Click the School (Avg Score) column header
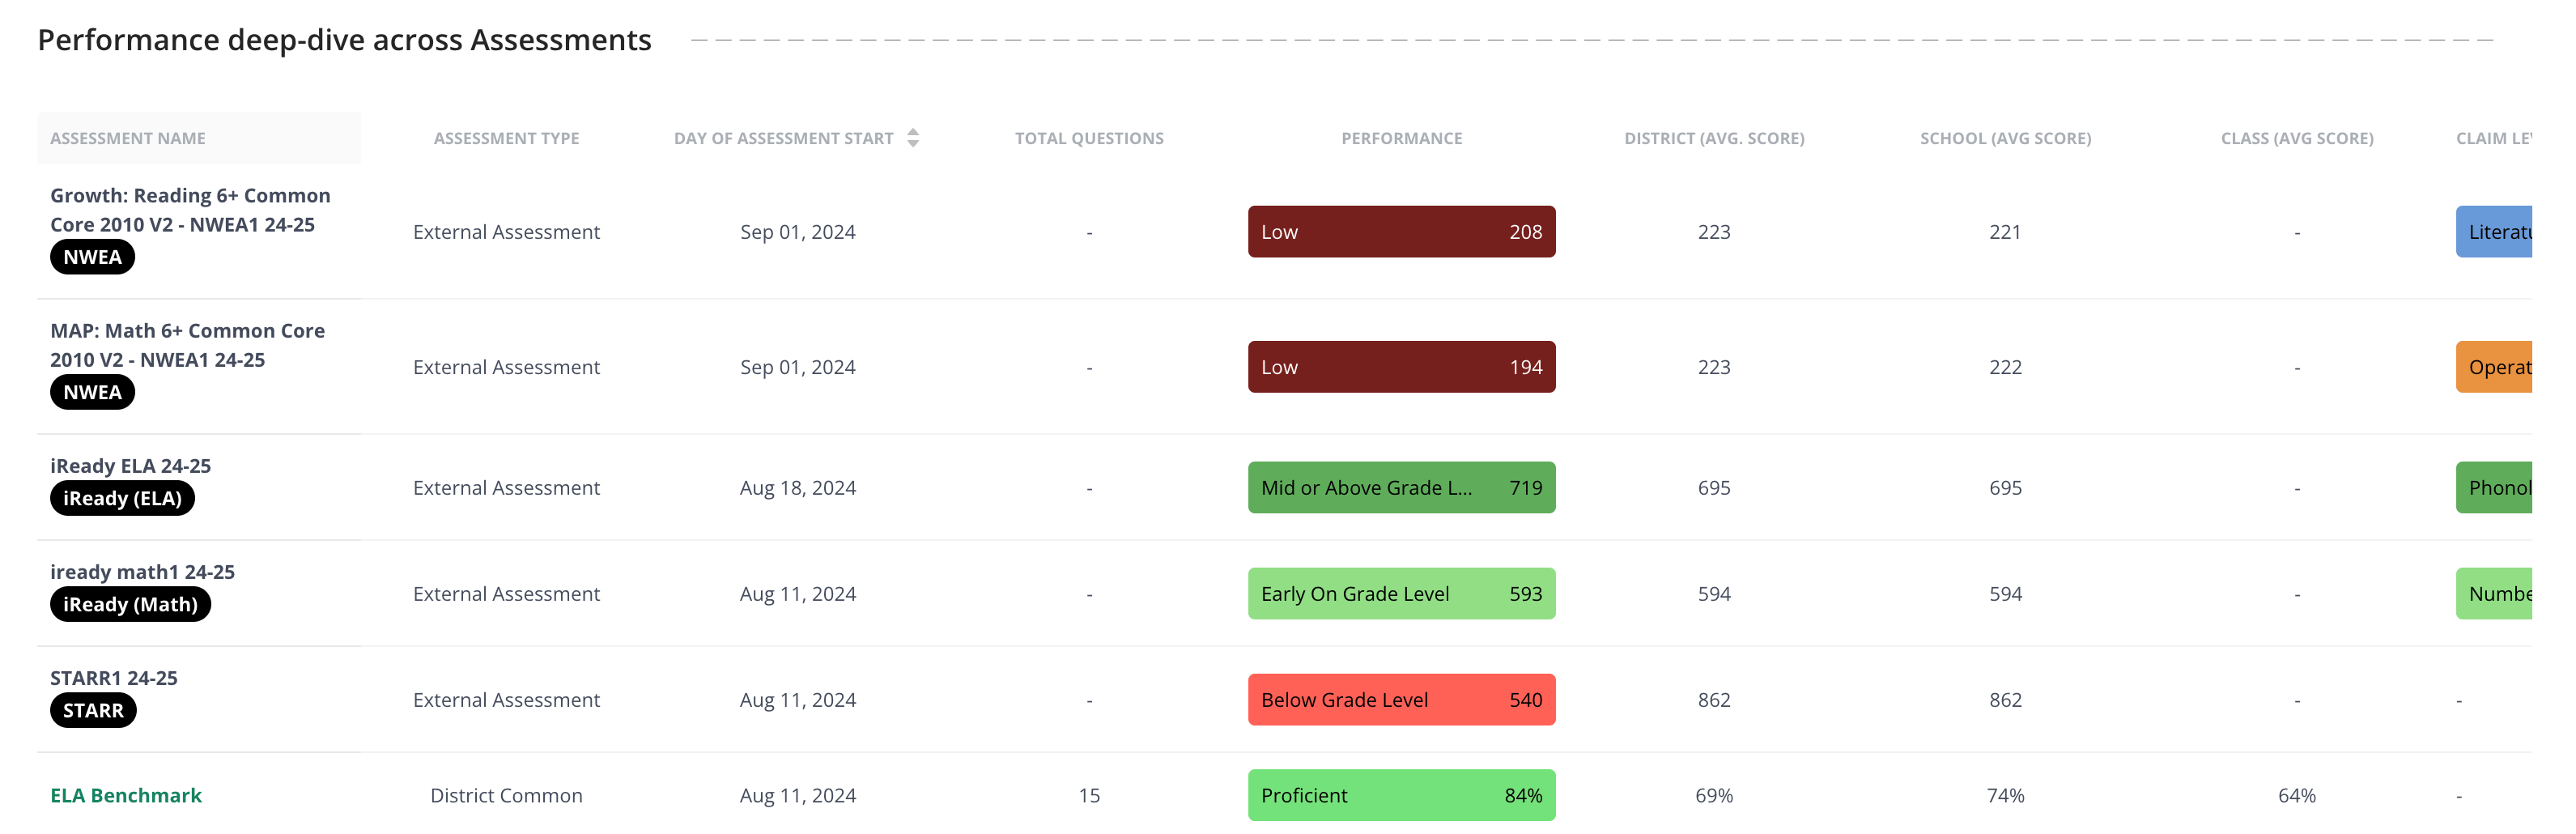The width and height of the screenshot is (2576, 834). [x=2005, y=138]
